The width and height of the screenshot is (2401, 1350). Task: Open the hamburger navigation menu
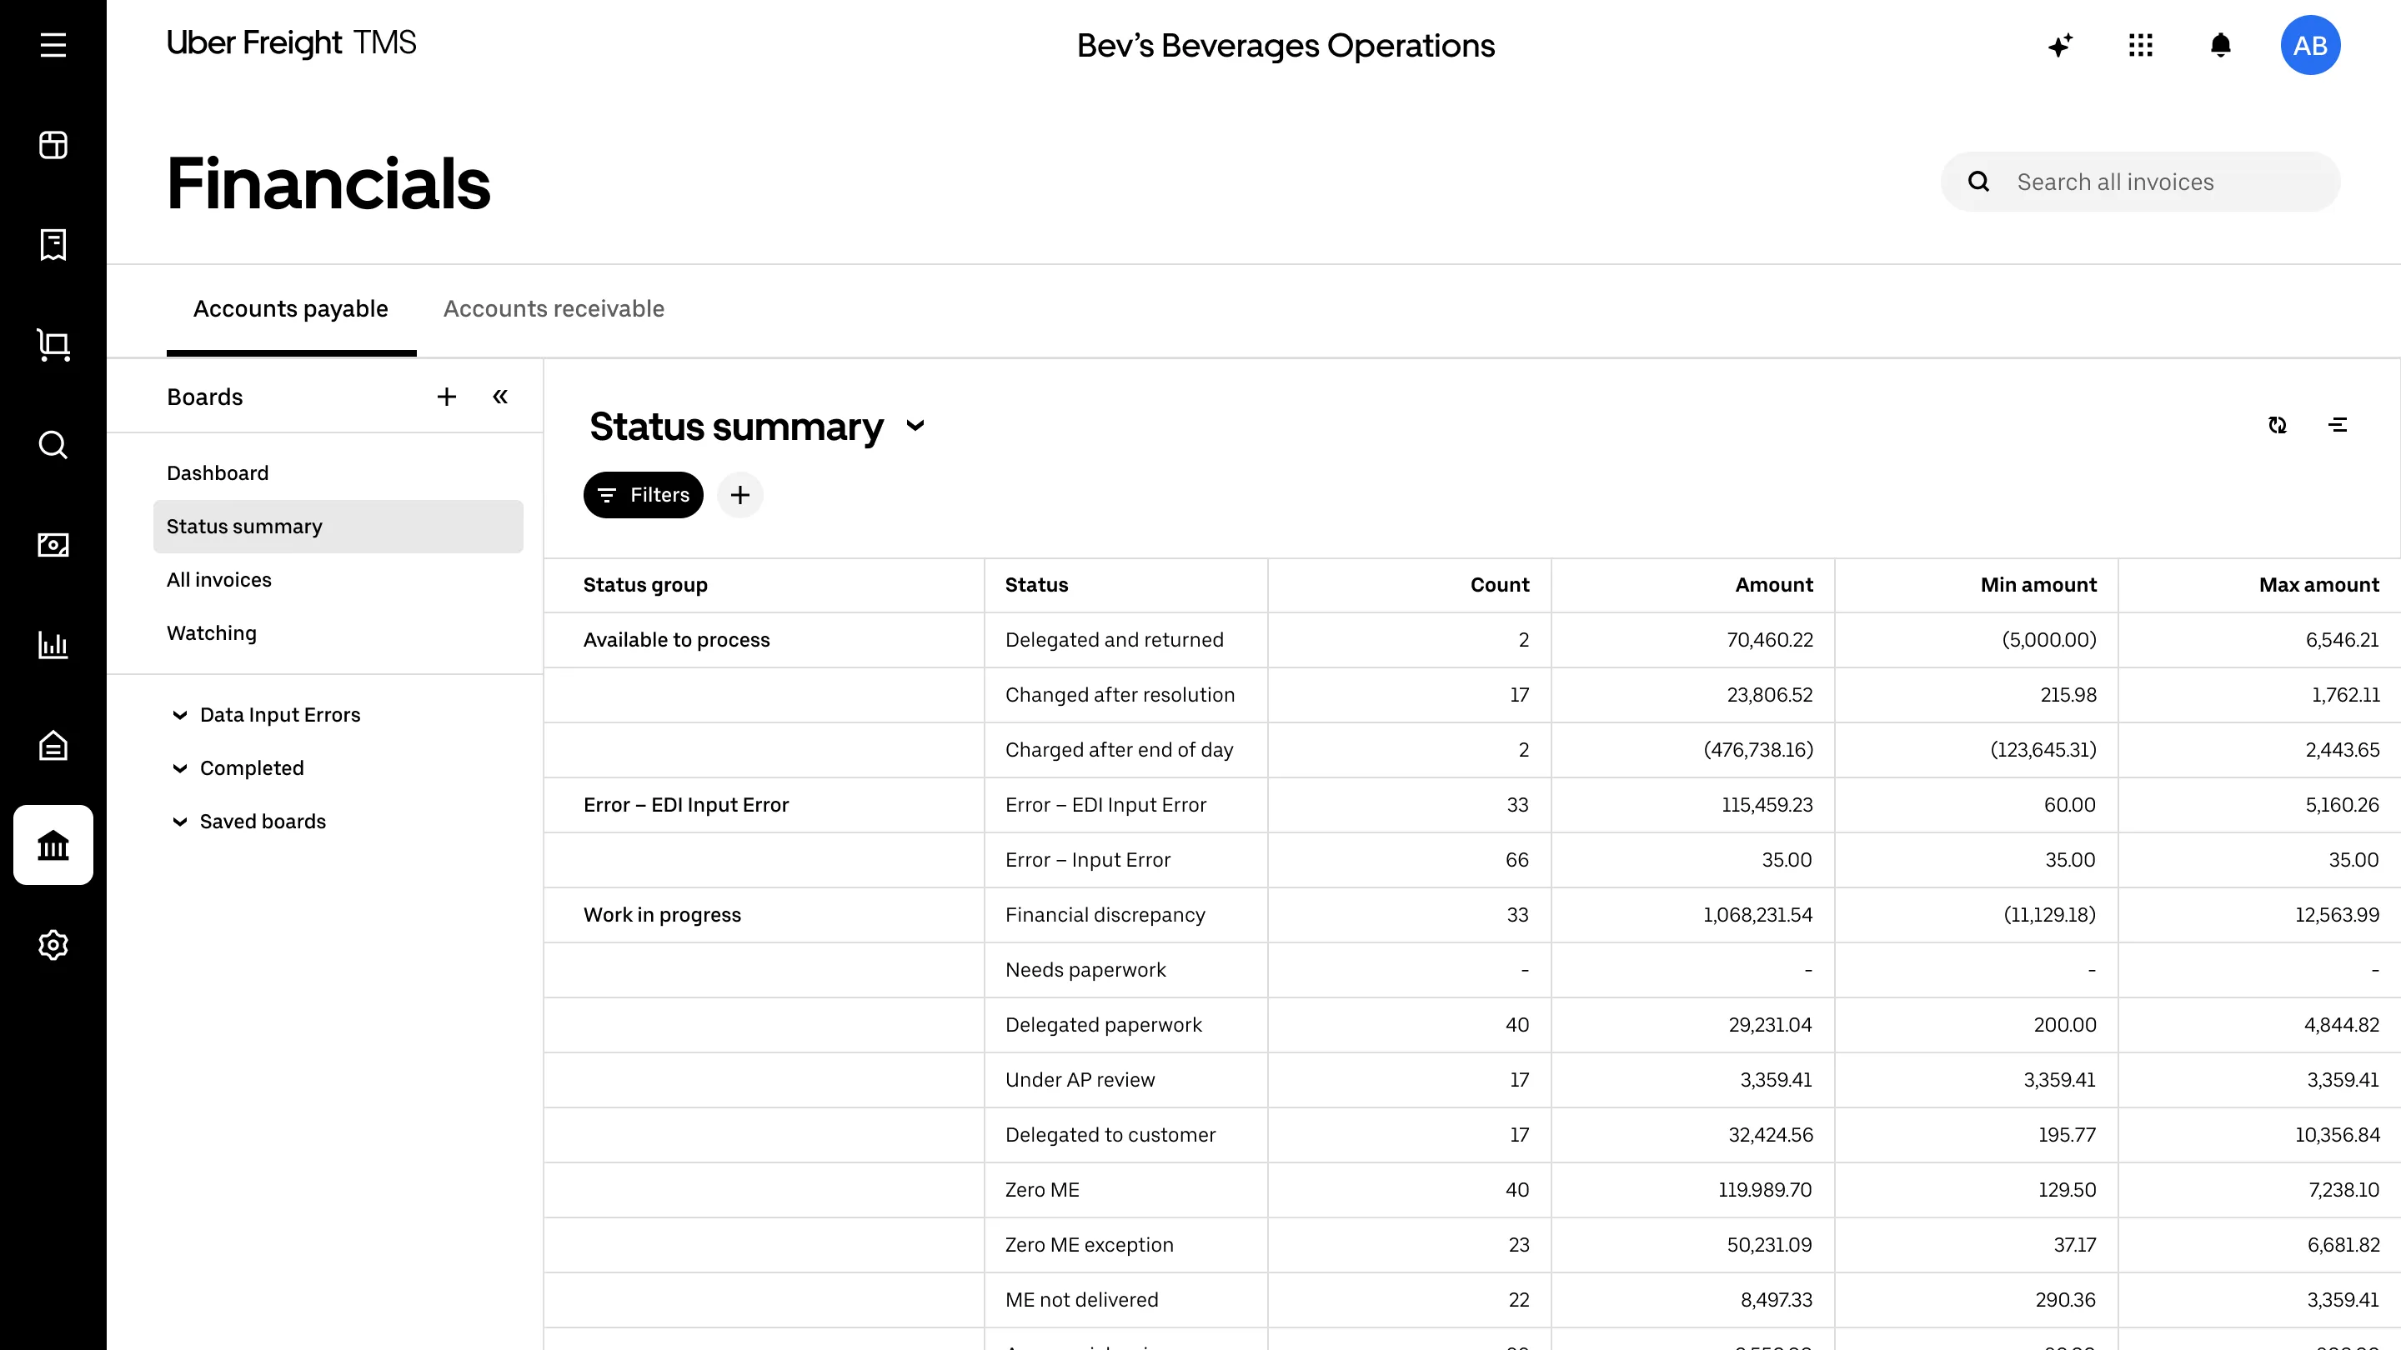pyautogui.click(x=53, y=45)
